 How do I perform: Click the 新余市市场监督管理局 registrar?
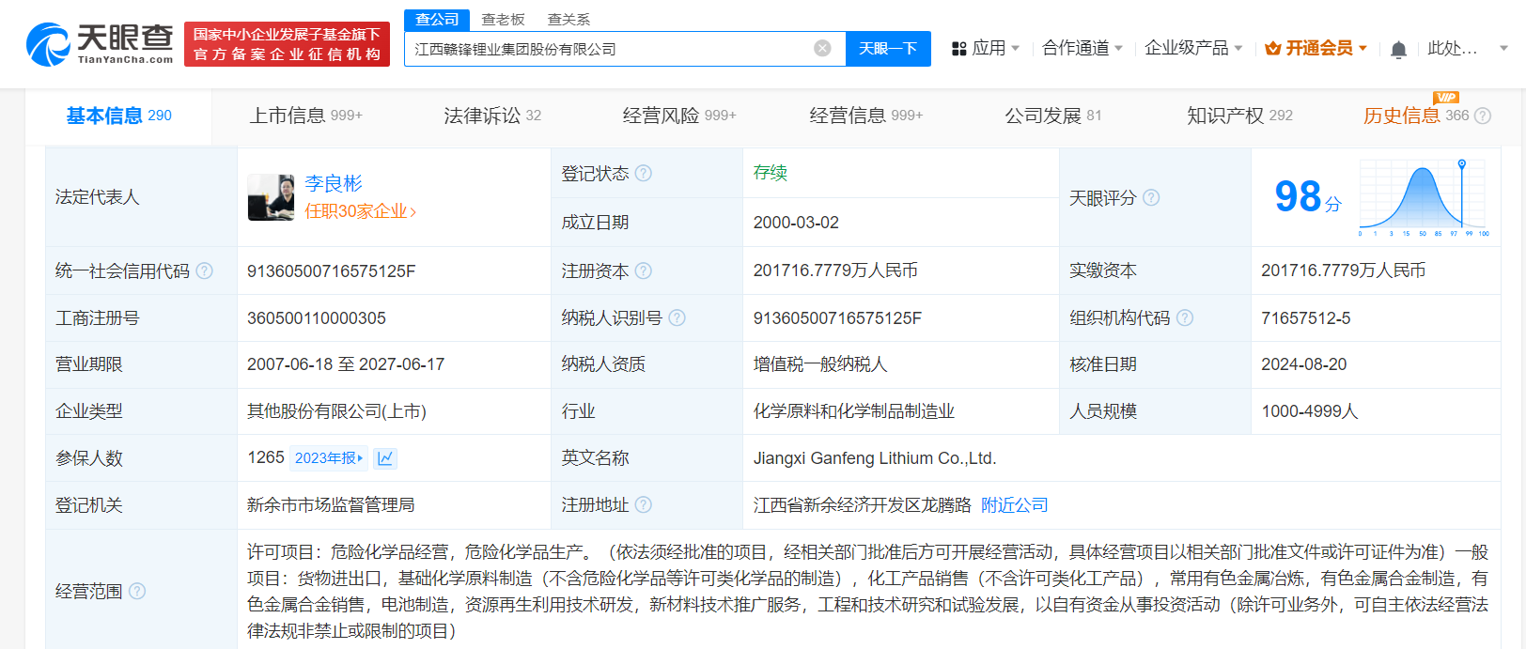coord(331,504)
